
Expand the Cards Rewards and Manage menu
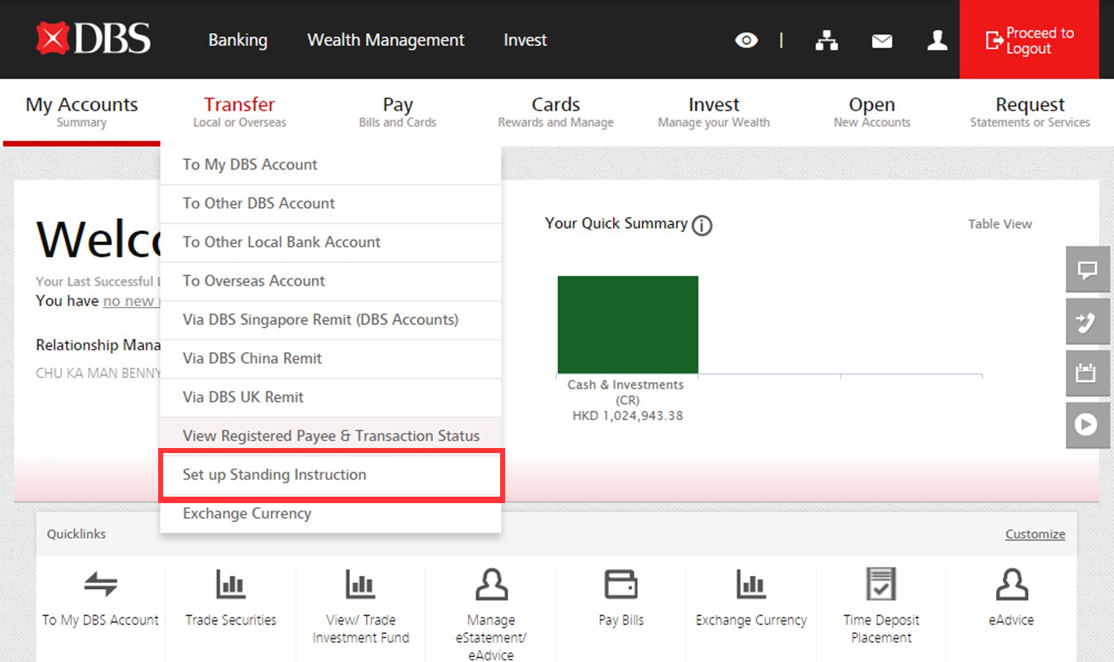555,112
